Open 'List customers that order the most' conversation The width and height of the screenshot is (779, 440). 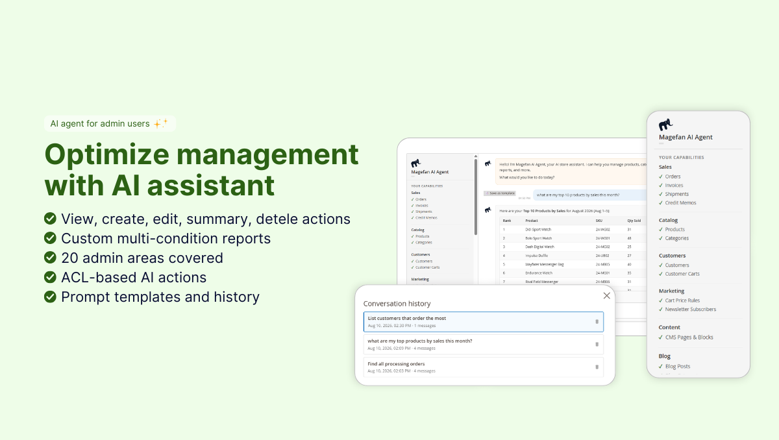point(483,321)
